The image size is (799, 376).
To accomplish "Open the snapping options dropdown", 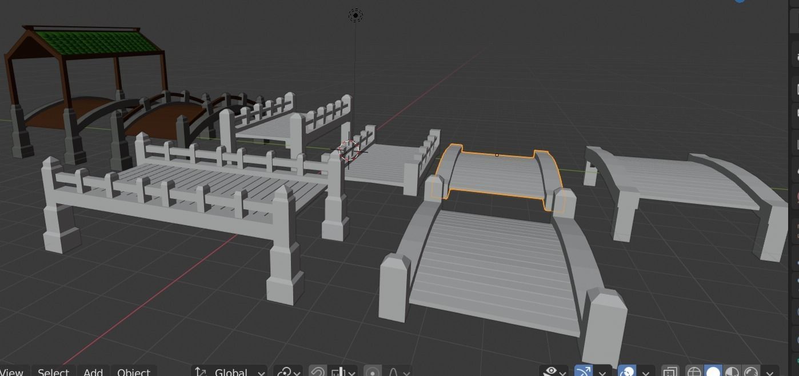I will coord(342,371).
